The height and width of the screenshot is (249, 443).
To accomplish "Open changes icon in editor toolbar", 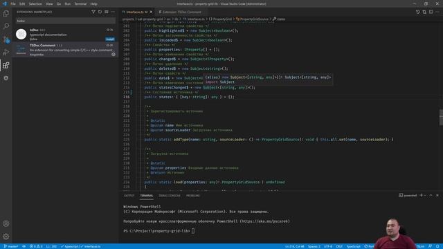I will pyautogui.click(x=424, y=12).
